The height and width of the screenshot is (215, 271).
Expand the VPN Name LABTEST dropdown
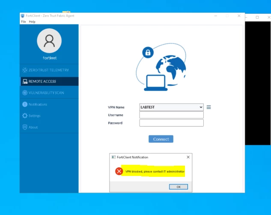[x=171, y=107]
